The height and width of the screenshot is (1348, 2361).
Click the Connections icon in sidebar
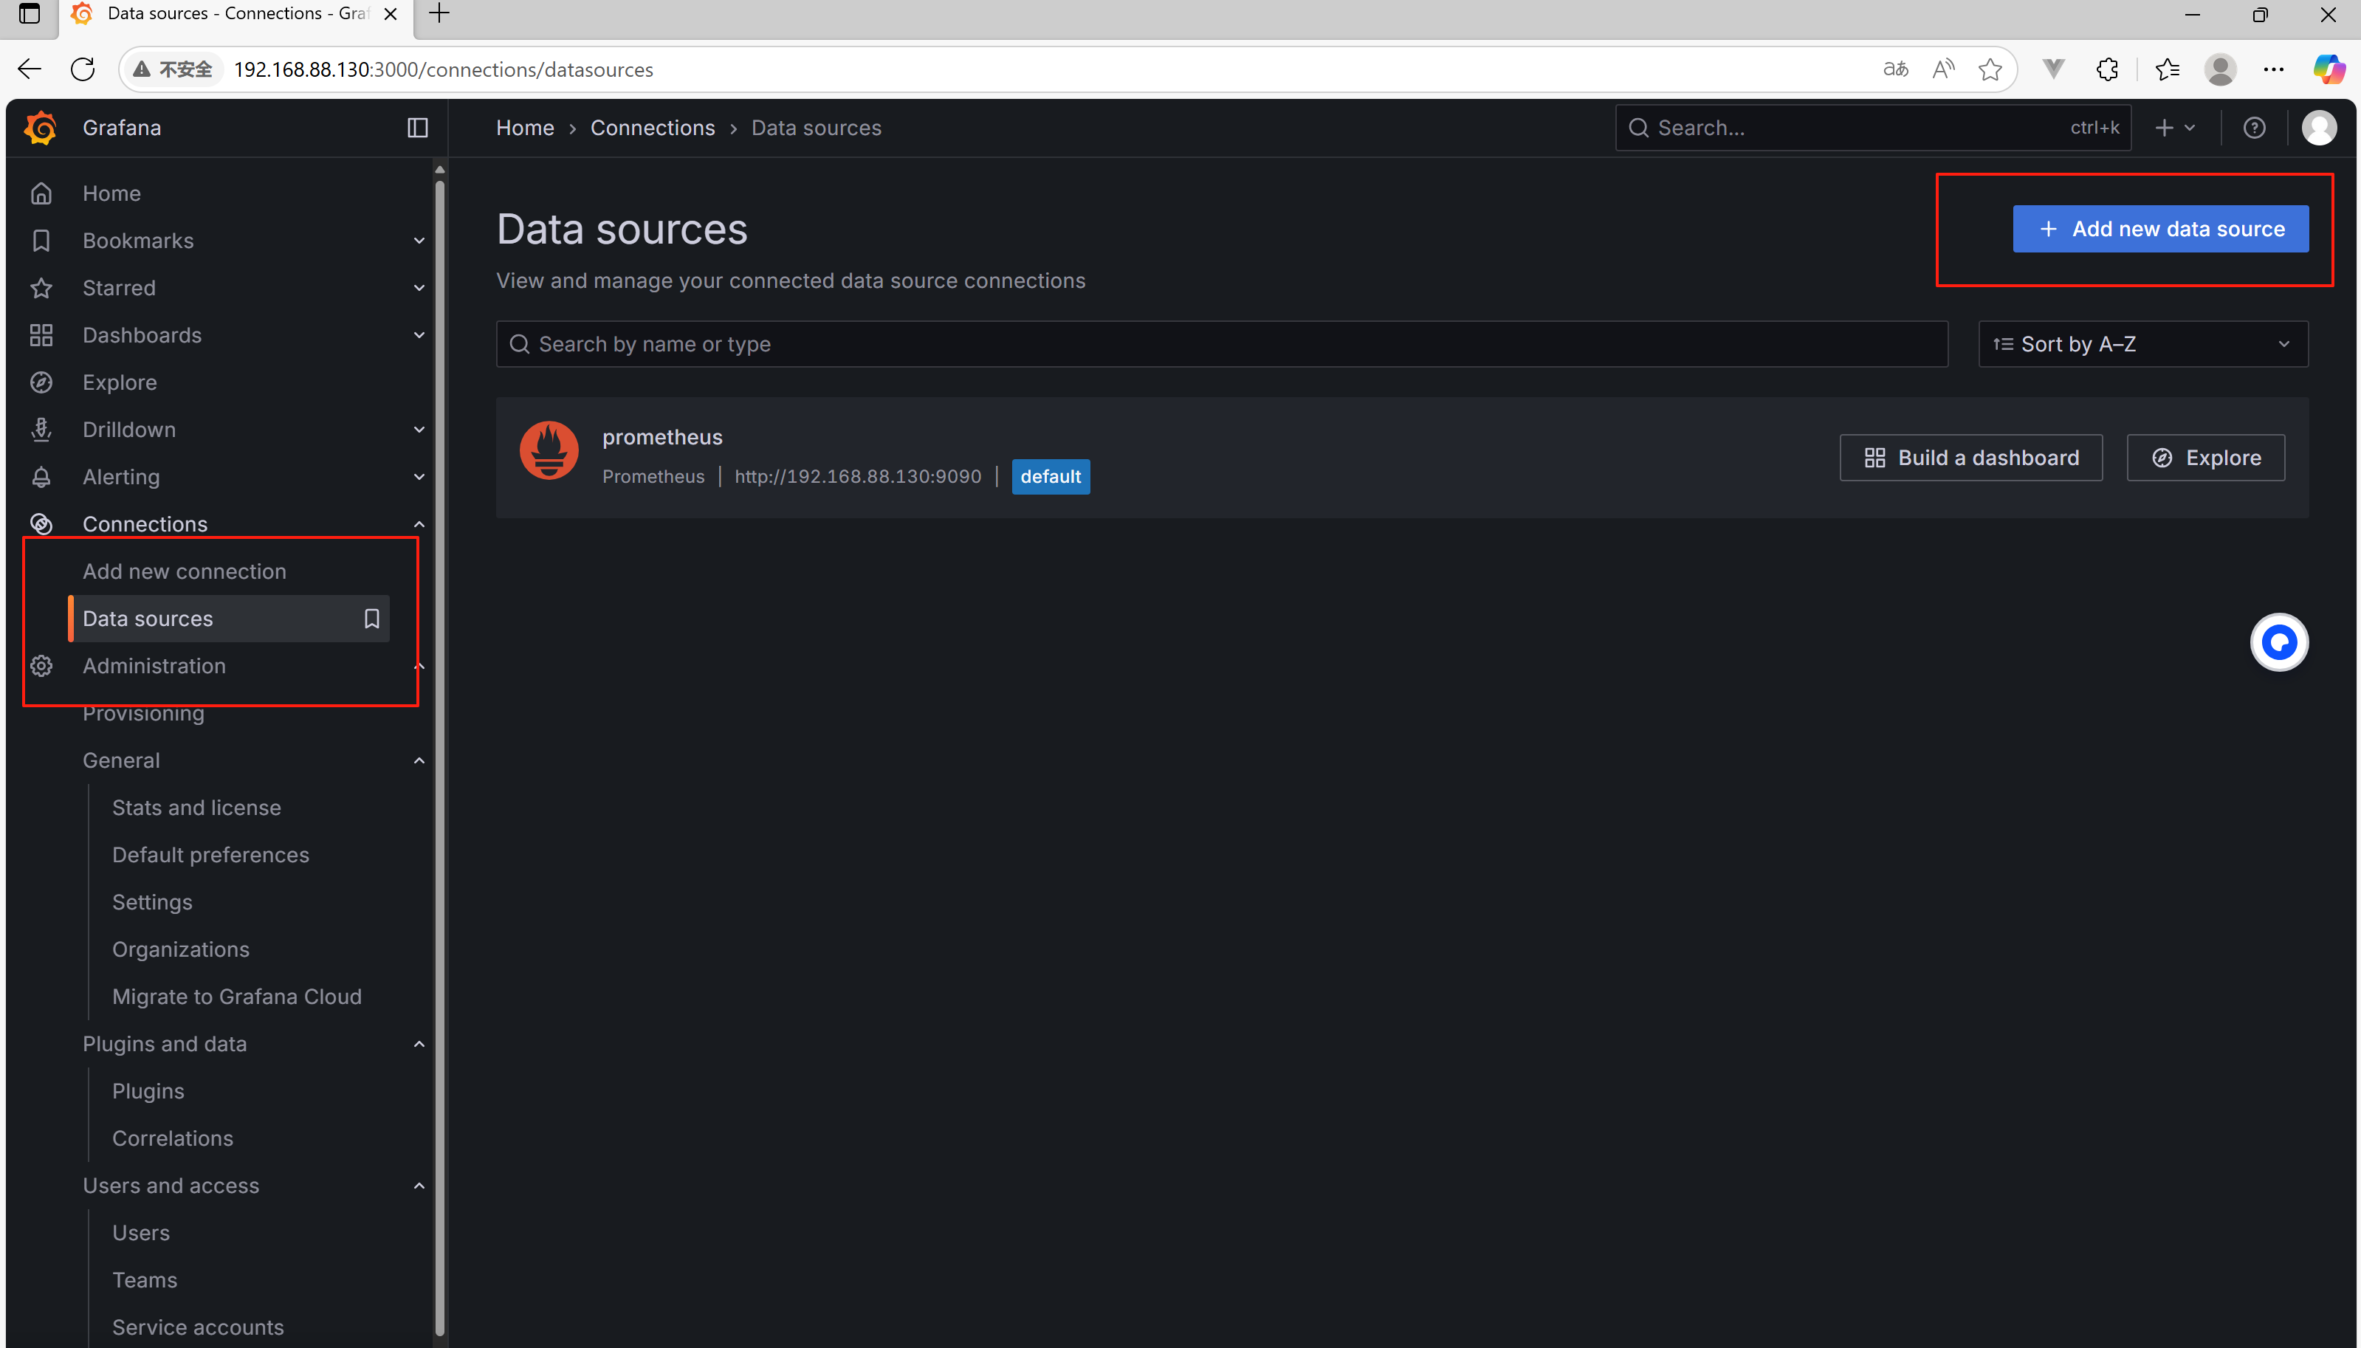pyautogui.click(x=41, y=524)
